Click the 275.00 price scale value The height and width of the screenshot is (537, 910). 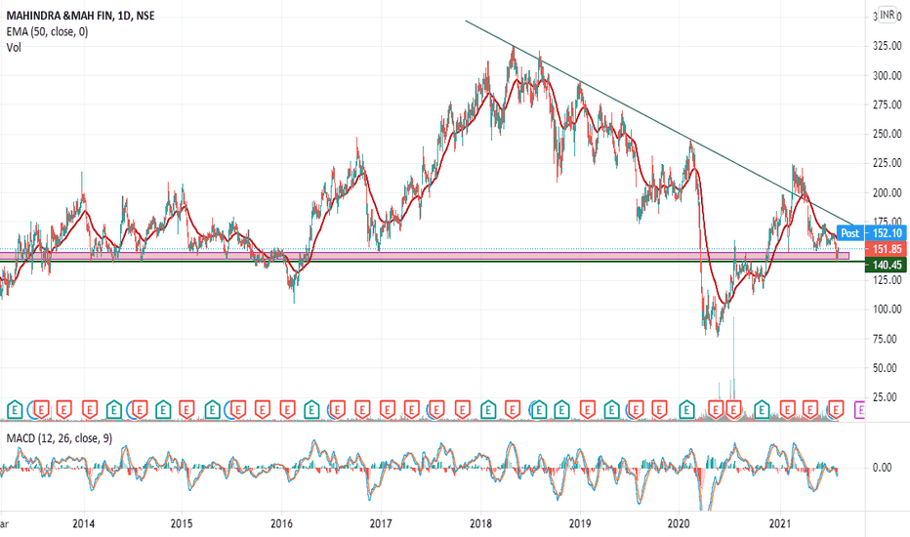point(888,104)
